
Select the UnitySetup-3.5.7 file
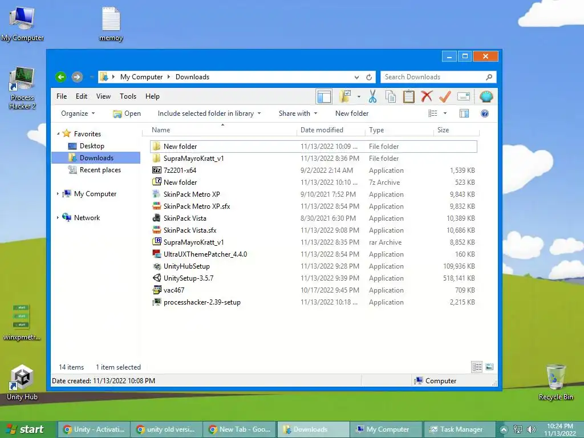(x=314, y=278)
